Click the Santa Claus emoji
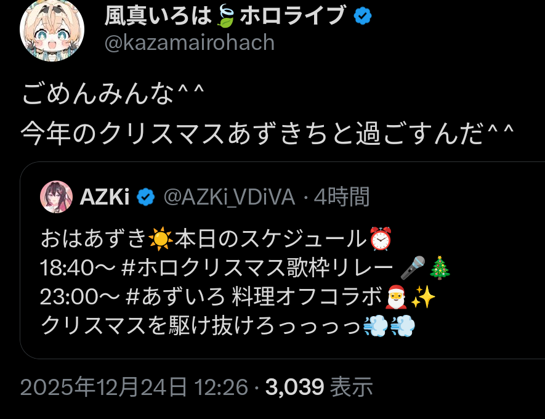 [396, 297]
